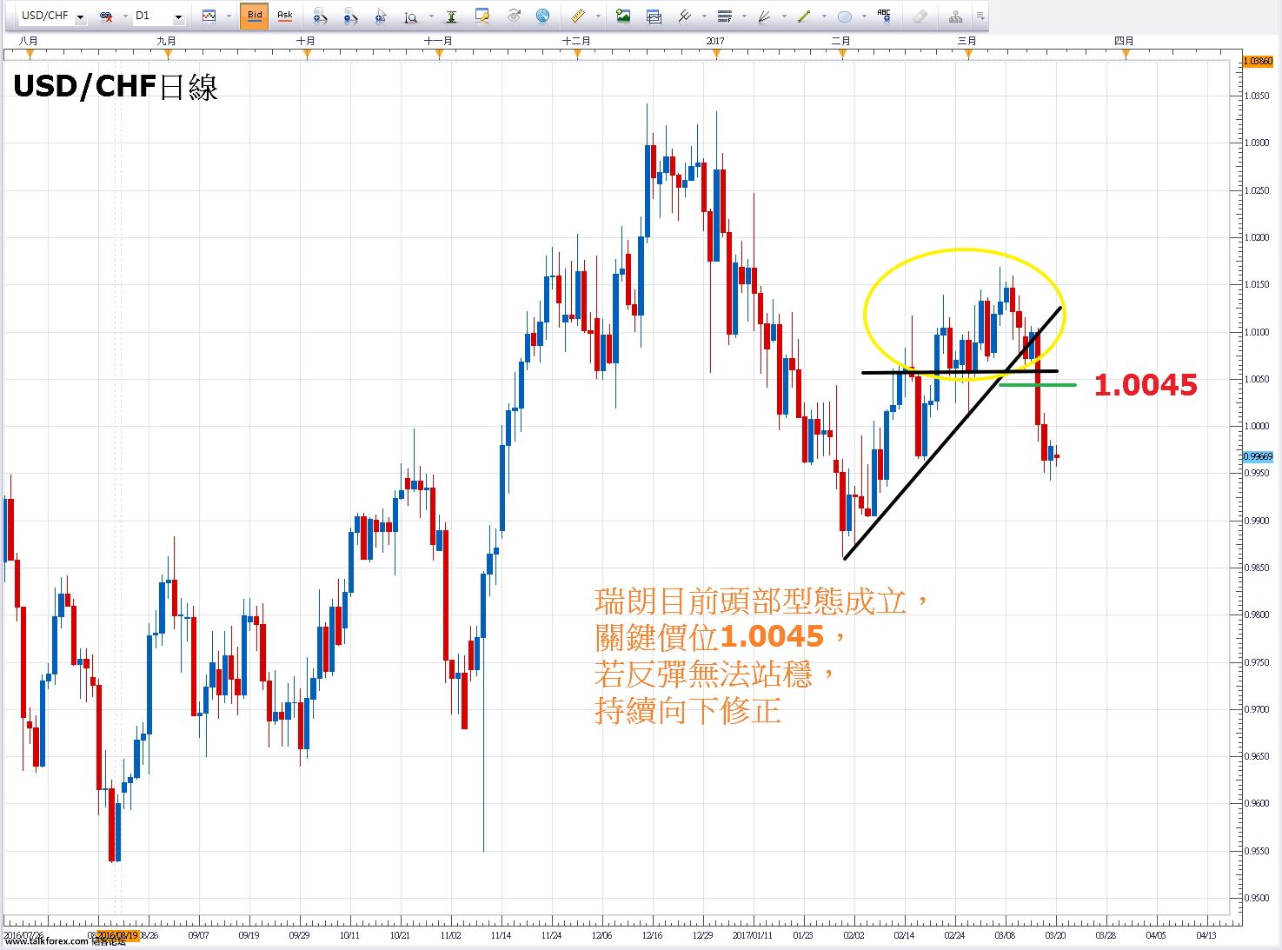This screenshot has width=1282, height=950.
Task: Click the 四月 month marker on timeline
Action: pyautogui.click(x=1124, y=41)
